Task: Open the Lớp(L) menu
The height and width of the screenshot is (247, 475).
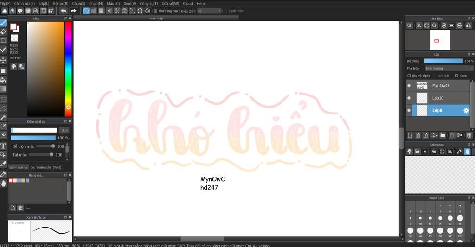Action: pos(44,4)
